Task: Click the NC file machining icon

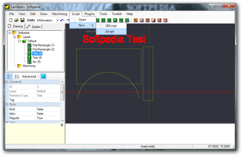Action: [165, 20]
